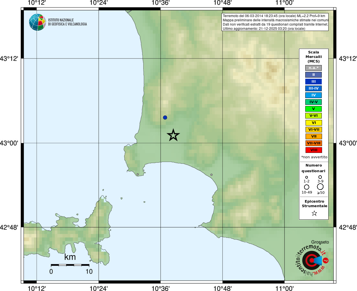Click the top 10°12' longitude label

coord(37,3)
